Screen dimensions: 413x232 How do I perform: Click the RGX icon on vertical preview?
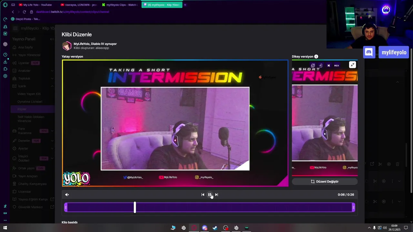point(337,65)
